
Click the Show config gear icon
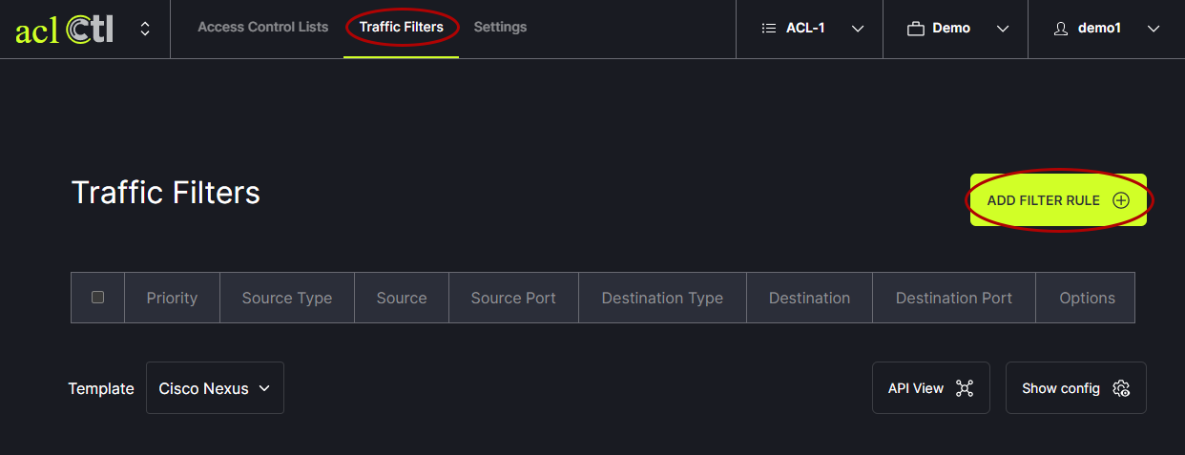[1121, 388]
